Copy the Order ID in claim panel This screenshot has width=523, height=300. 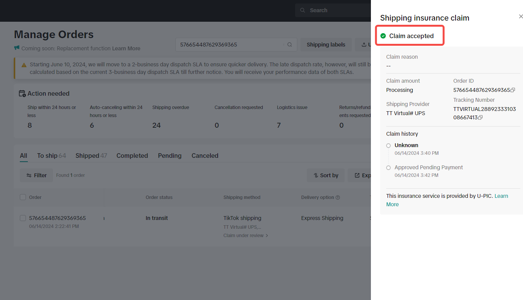pos(513,90)
